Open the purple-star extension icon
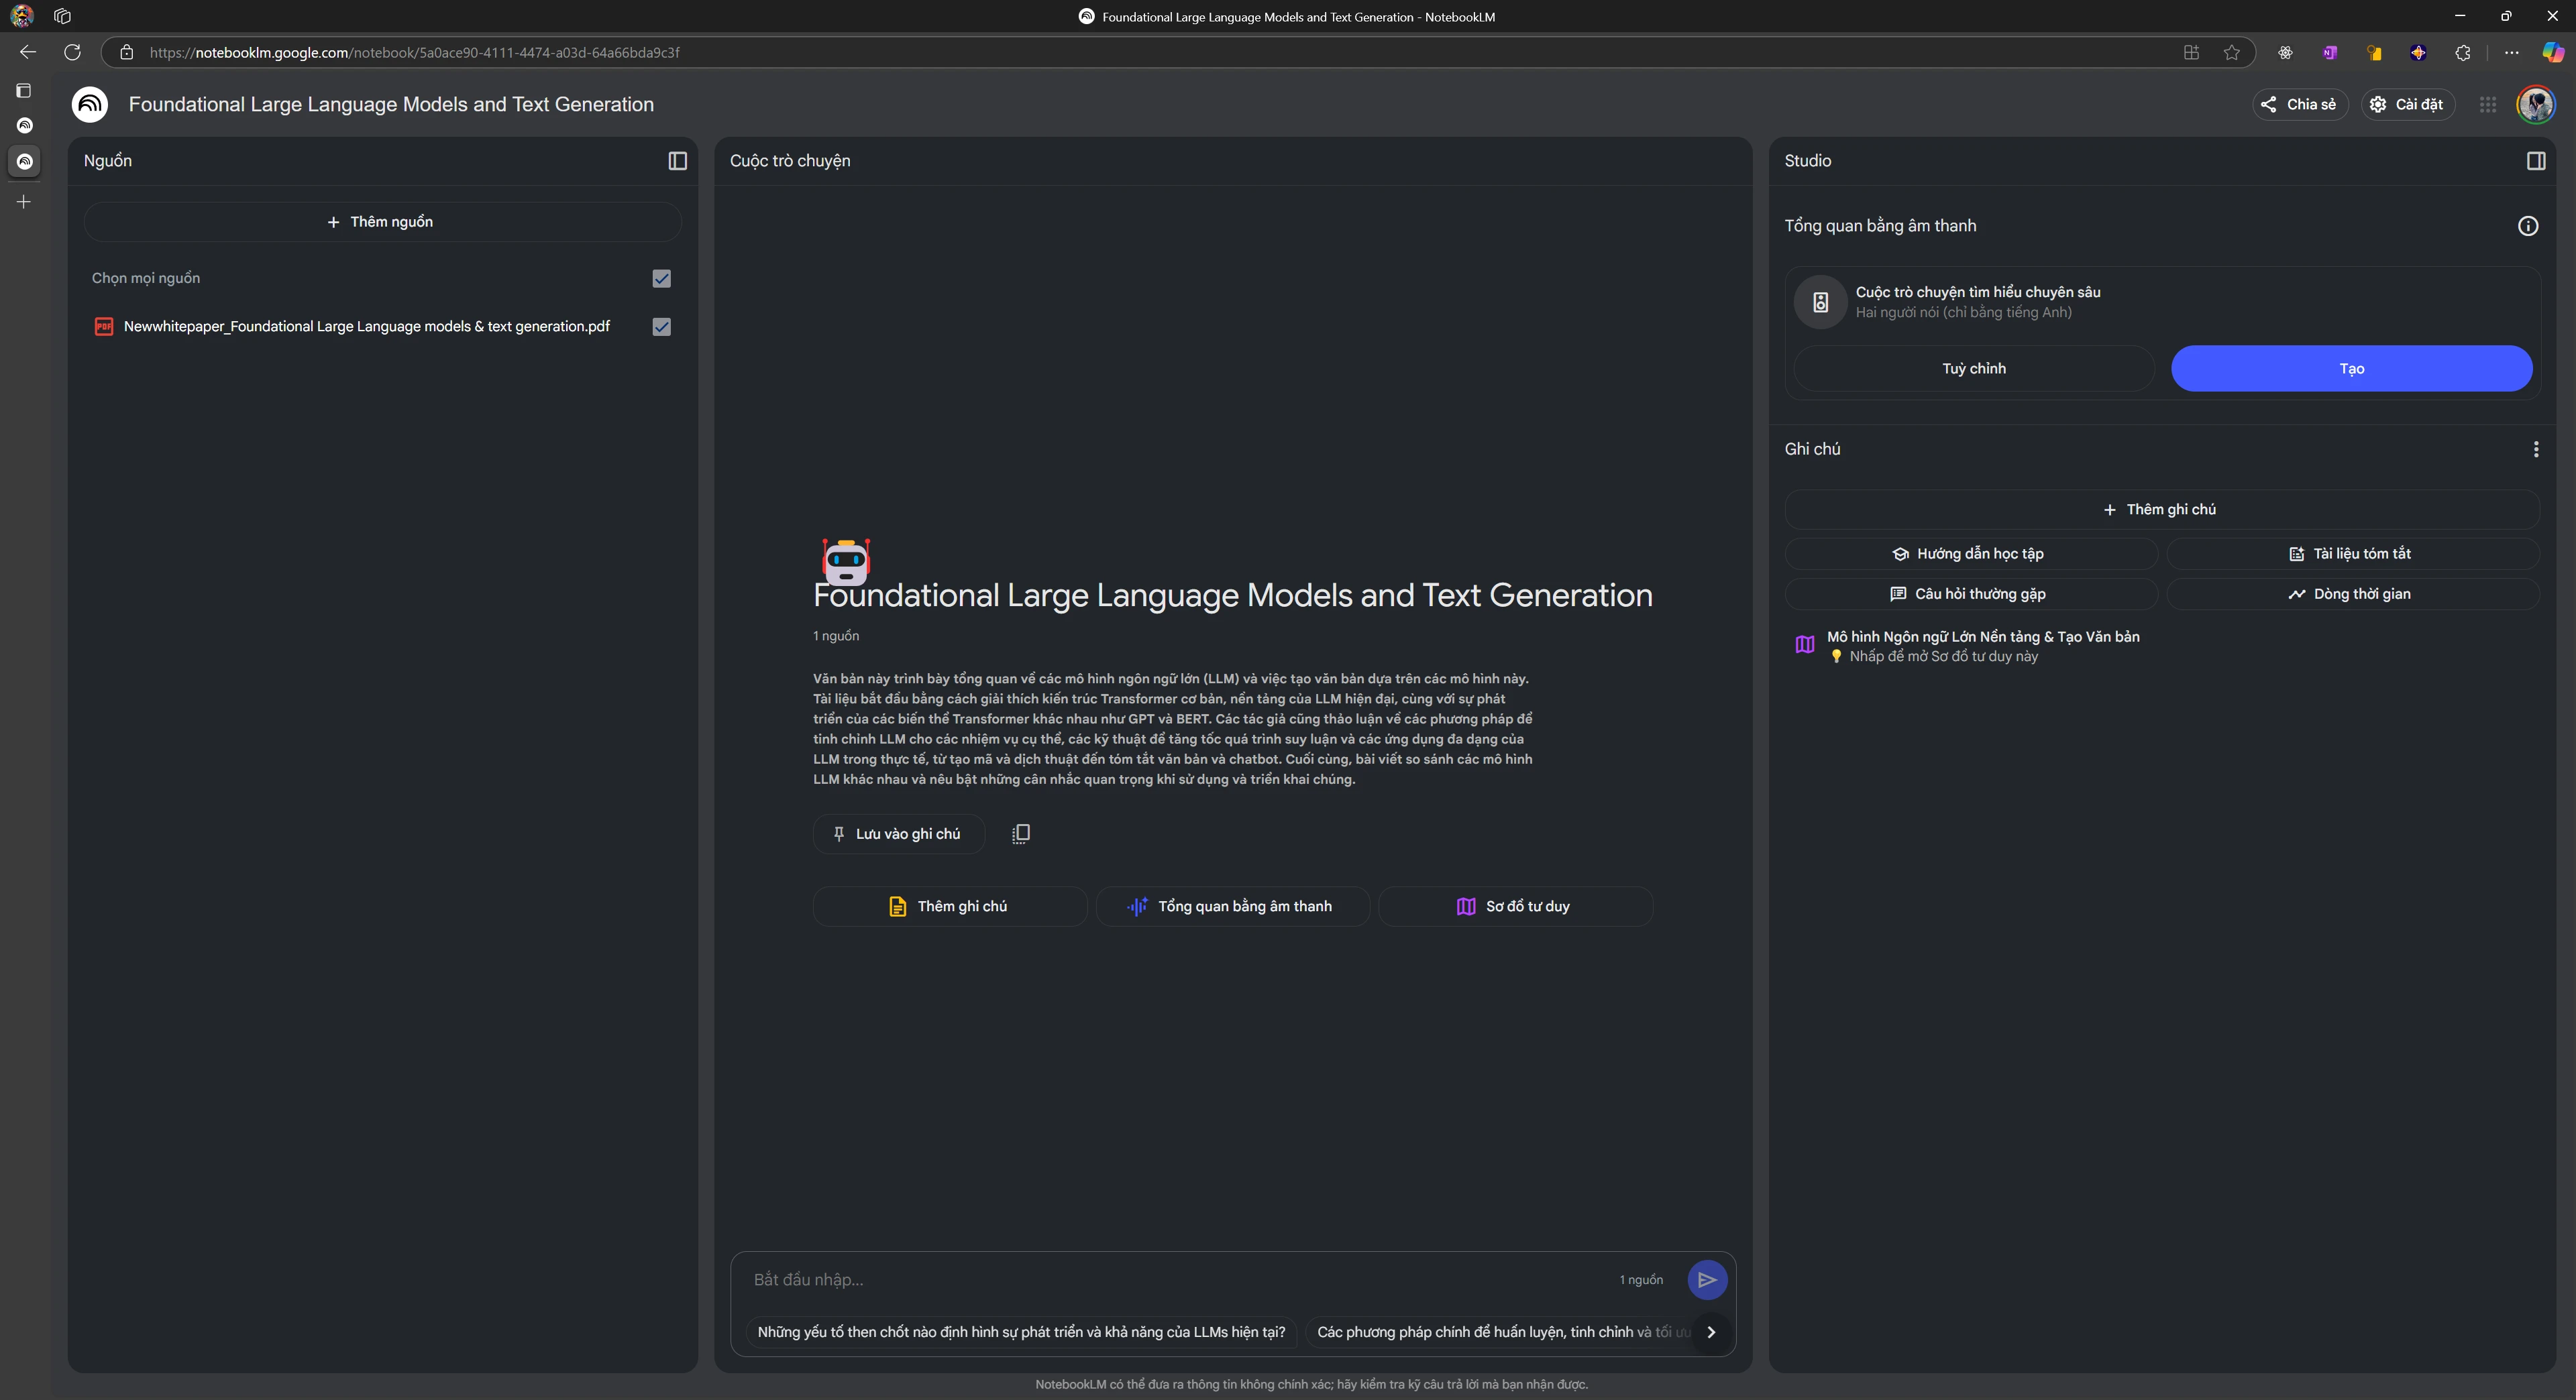 tap(2417, 52)
